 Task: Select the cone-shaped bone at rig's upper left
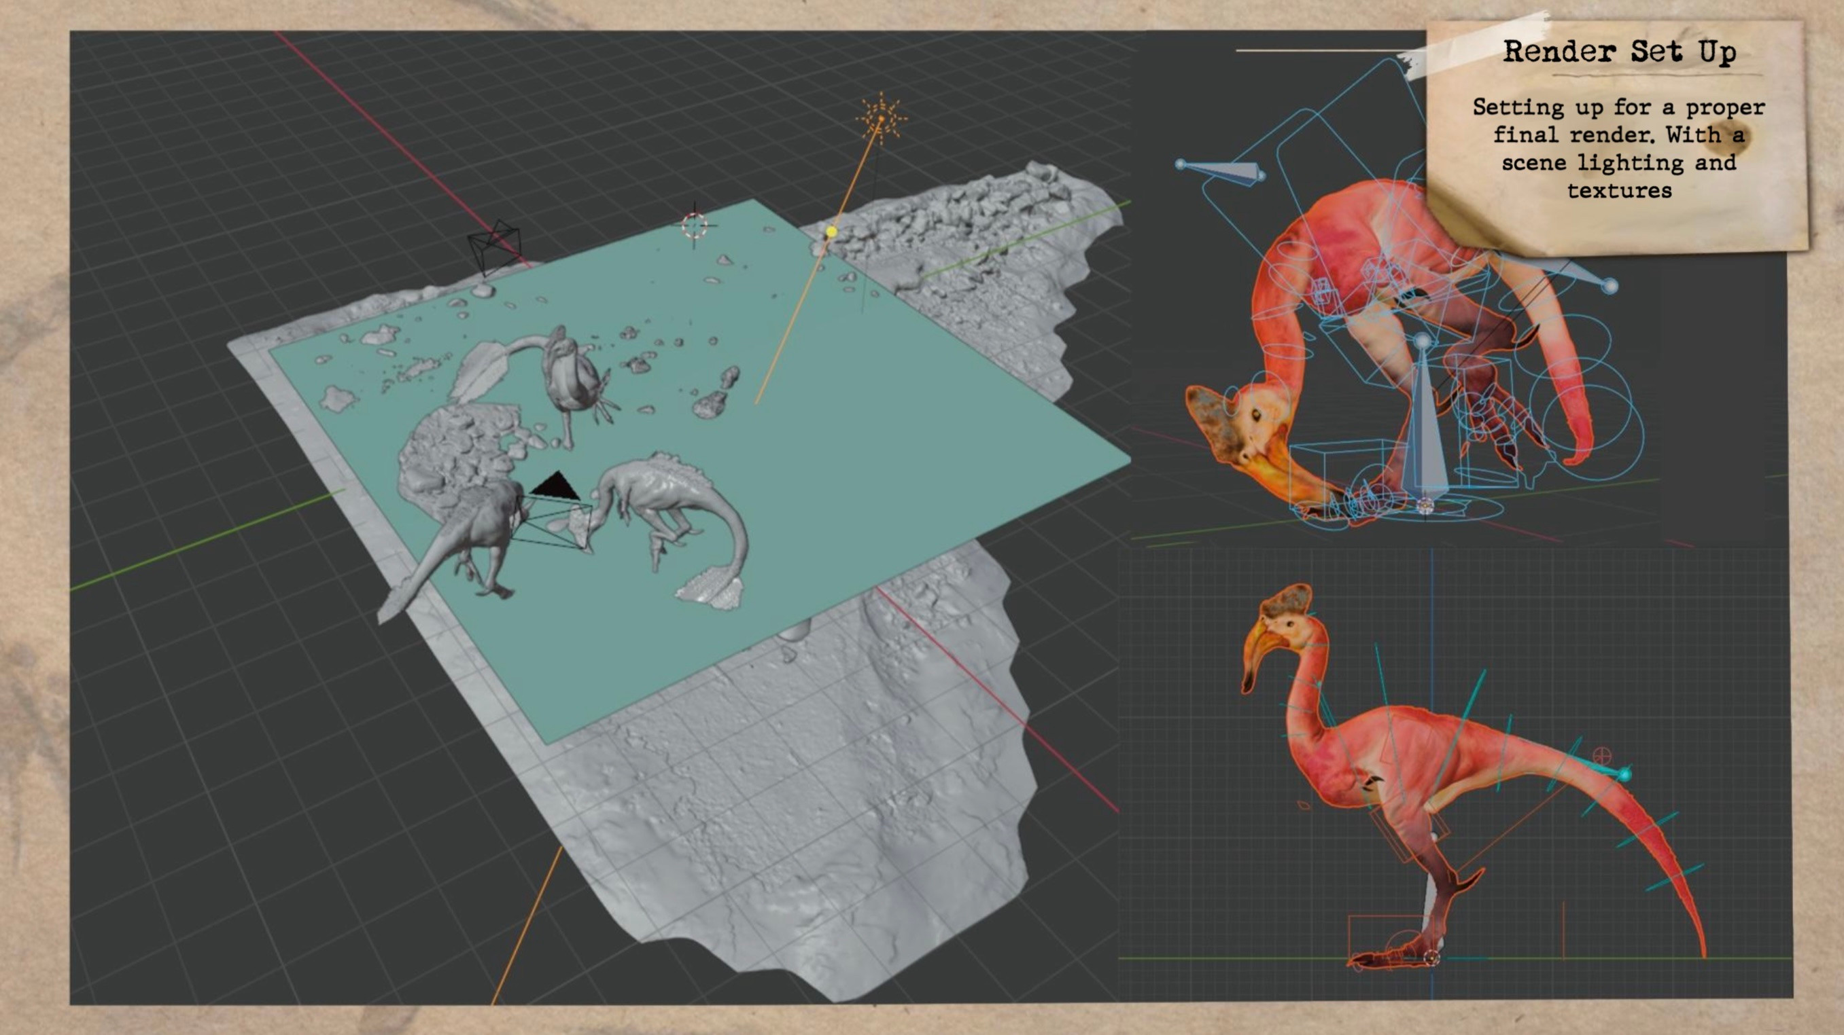[x=1221, y=170]
